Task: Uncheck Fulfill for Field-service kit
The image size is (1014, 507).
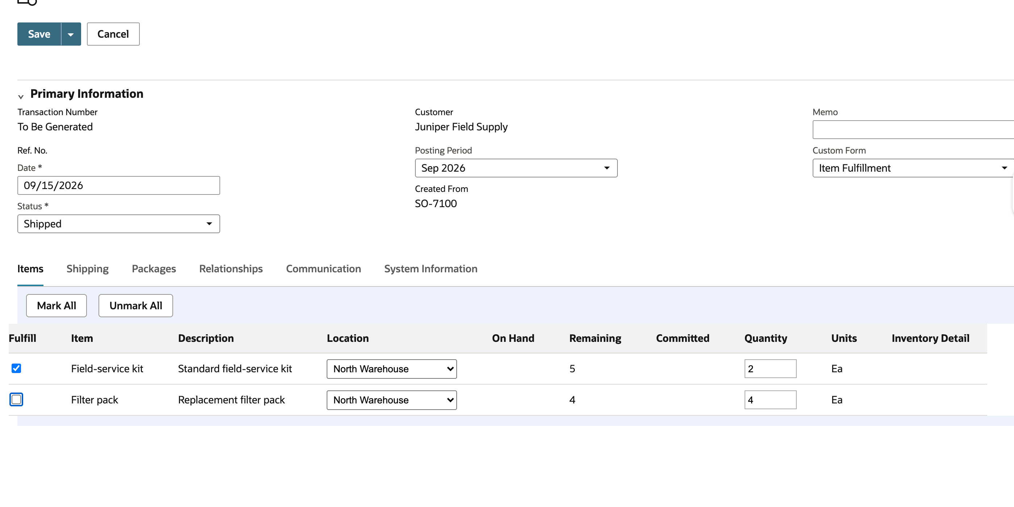Action: click(x=16, y=368)
